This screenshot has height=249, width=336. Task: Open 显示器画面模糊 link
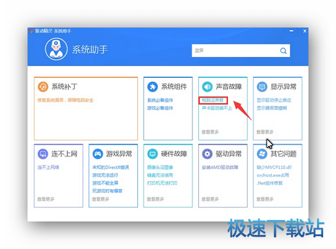point(272,108)
